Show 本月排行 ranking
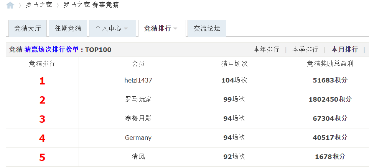The width and height of the screenshot is (369, 167). pos(344,50)
